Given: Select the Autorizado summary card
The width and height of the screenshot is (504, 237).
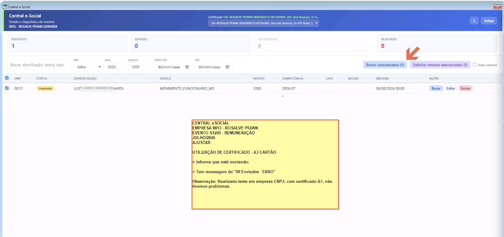Looking at the screenshot, I should [x=314, y=43].
